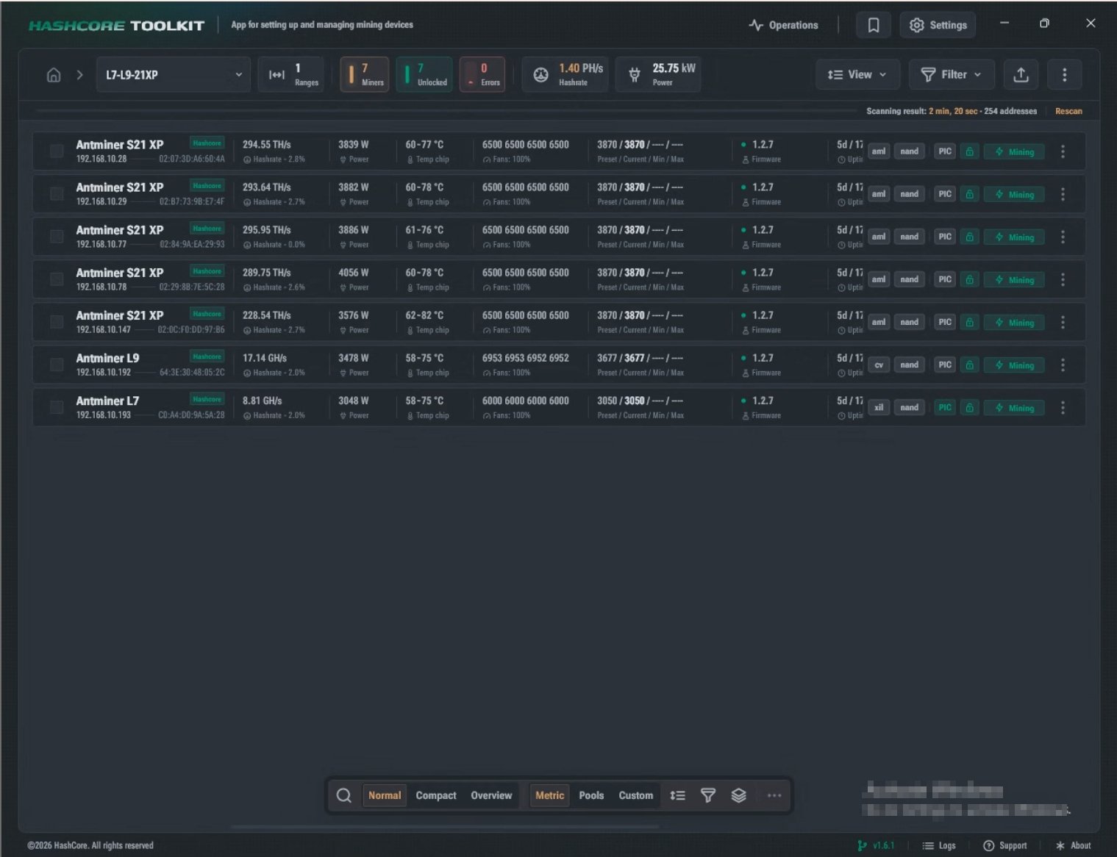The image size is (1117, 857).
Task: Switch to Compact view mode
Action: 436,795
